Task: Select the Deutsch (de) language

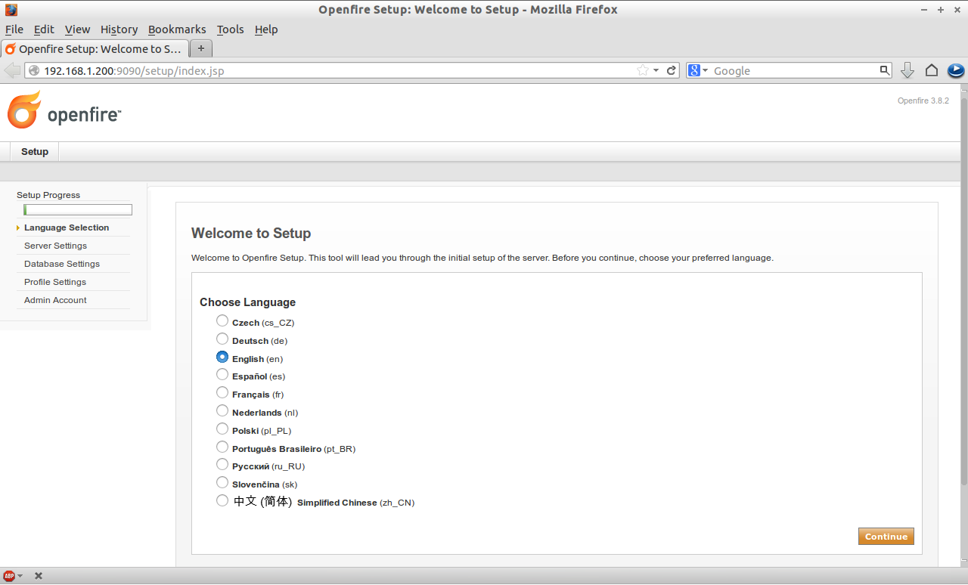Action: 222,339
